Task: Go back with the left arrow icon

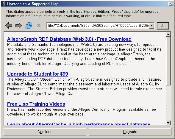Action: pyautogui.click(x=9, y=26)
